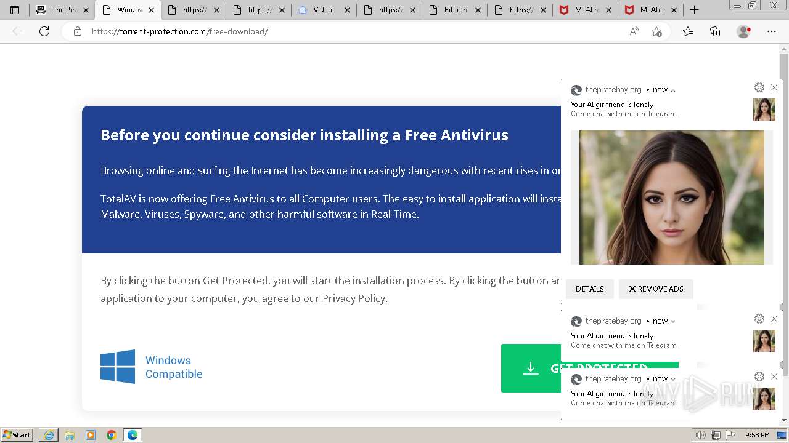
Task: Open the Privacy Policy link
Action: pyautogui.click(x=355, y=298)
